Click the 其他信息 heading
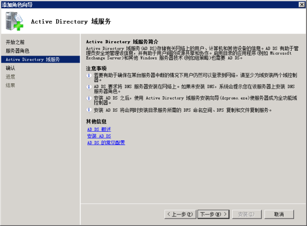Image resolution: width=307 pixels, height=226 pixels. pyautogui.click(x=96, y=122)
